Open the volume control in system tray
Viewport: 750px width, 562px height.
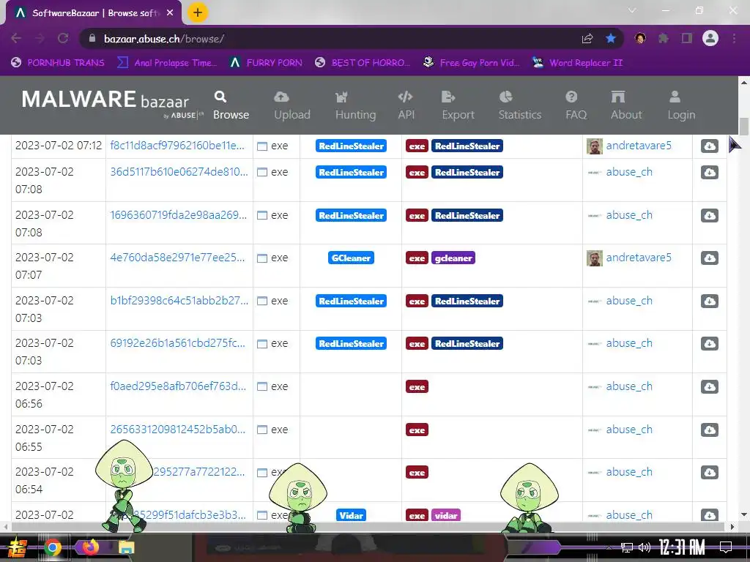tap(645, 547)
